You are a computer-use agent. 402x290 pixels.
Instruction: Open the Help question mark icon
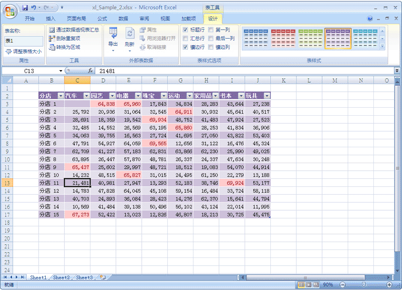[x=370, y=19]
